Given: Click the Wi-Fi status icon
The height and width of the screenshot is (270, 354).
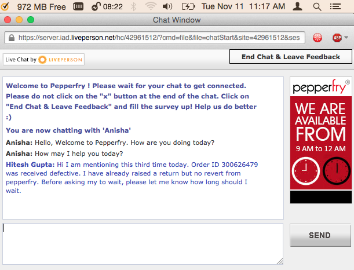Looking at the screenshot, I should (151, 6).
